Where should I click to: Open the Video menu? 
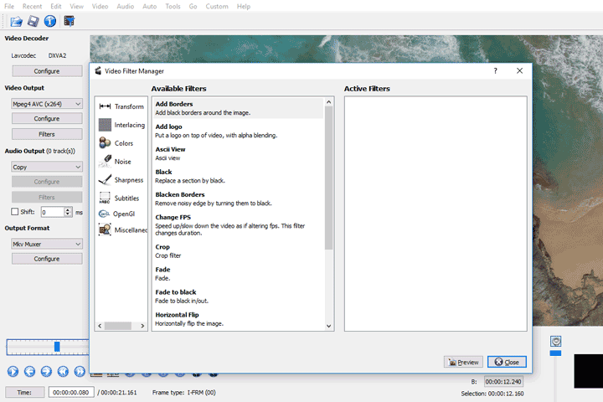pyautogui.click(x=99, y=6)
